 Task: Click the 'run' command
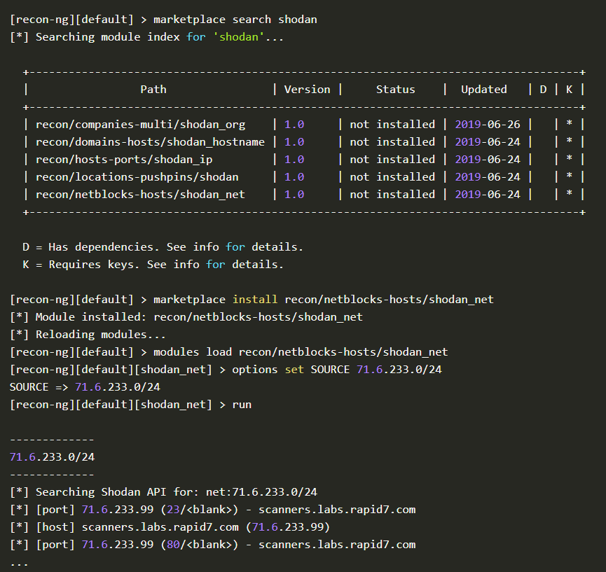[x=242, y=405]
